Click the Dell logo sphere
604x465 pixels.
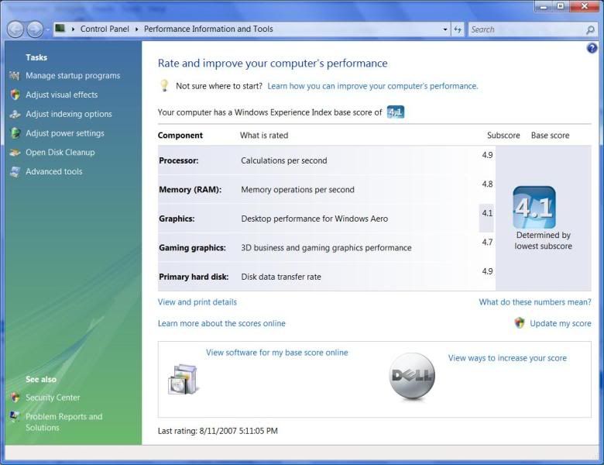(412, 376)
